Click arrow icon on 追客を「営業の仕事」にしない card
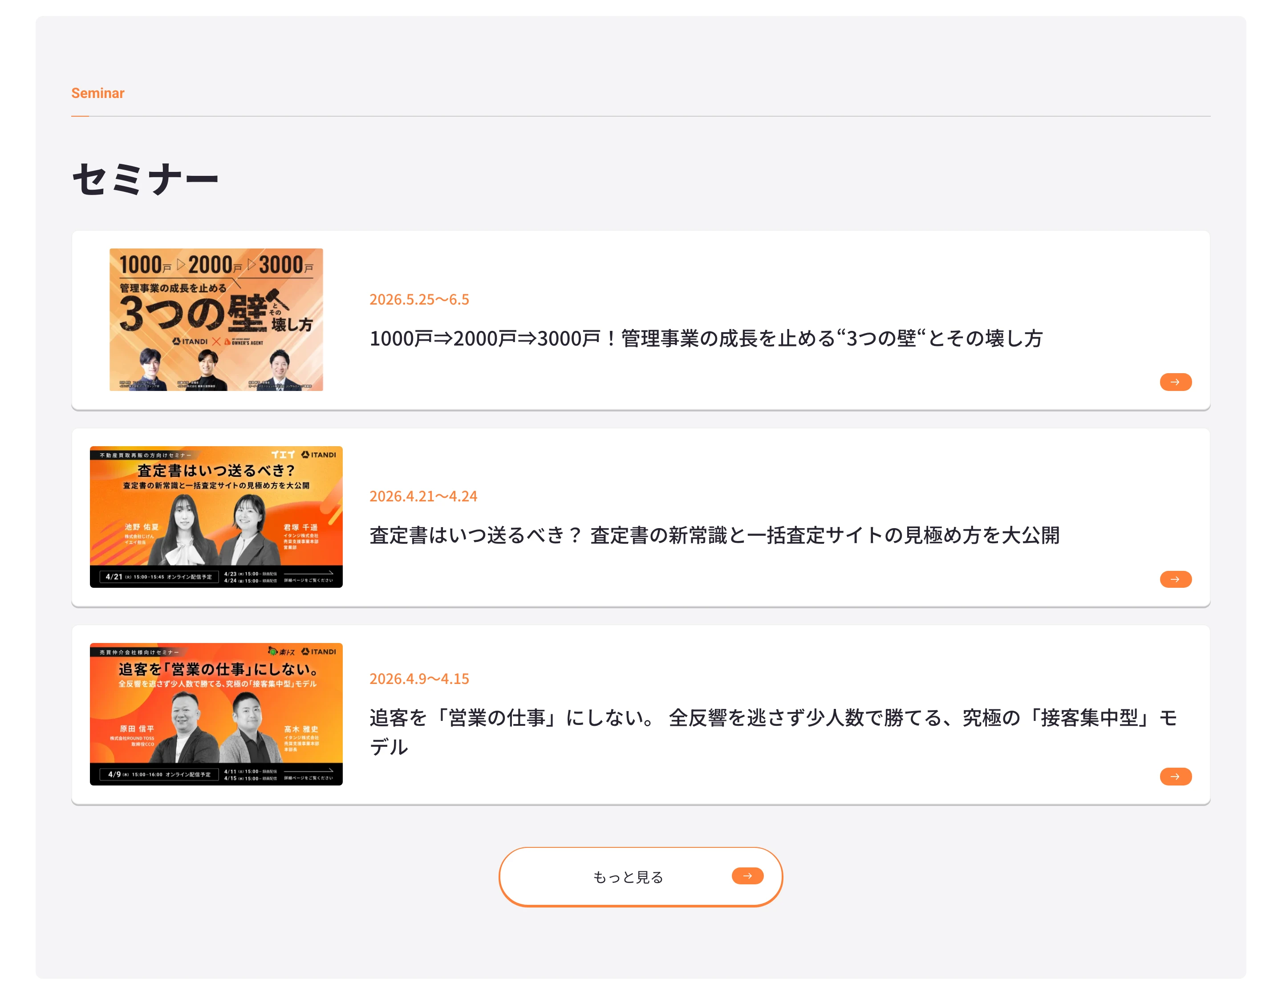1282x997 pixels. tap(1175, 776)
